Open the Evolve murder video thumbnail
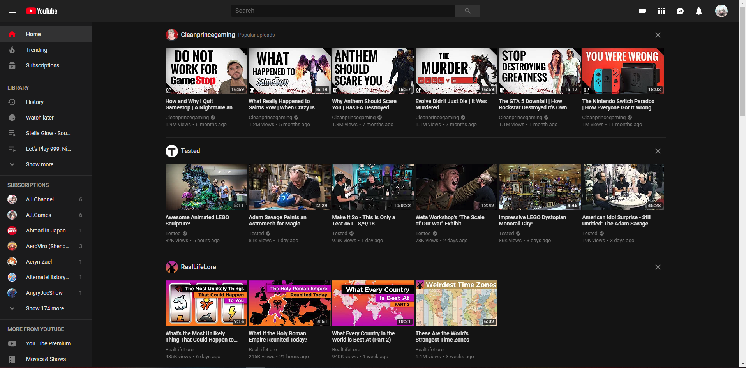Viewport: 746px width, 368px height. [x=457, y=71]
